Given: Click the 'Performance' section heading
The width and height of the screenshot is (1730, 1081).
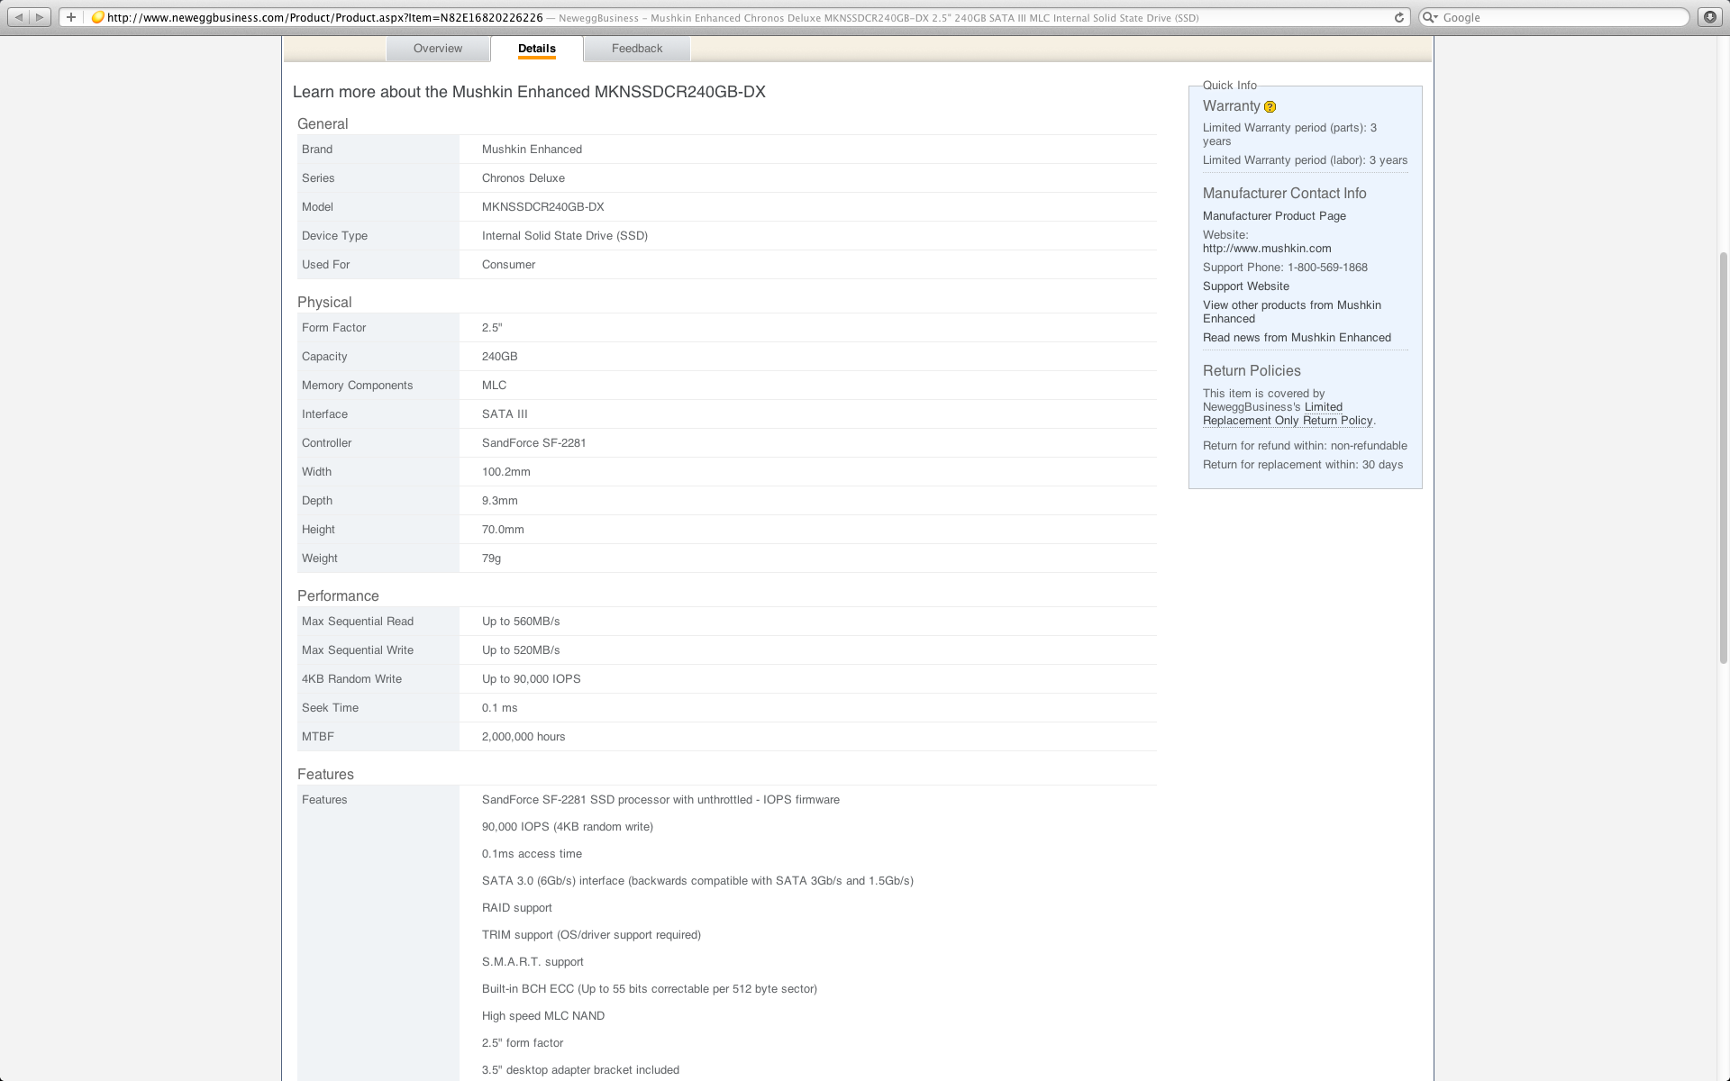Looking at the screenshot, I should [338, 596].
